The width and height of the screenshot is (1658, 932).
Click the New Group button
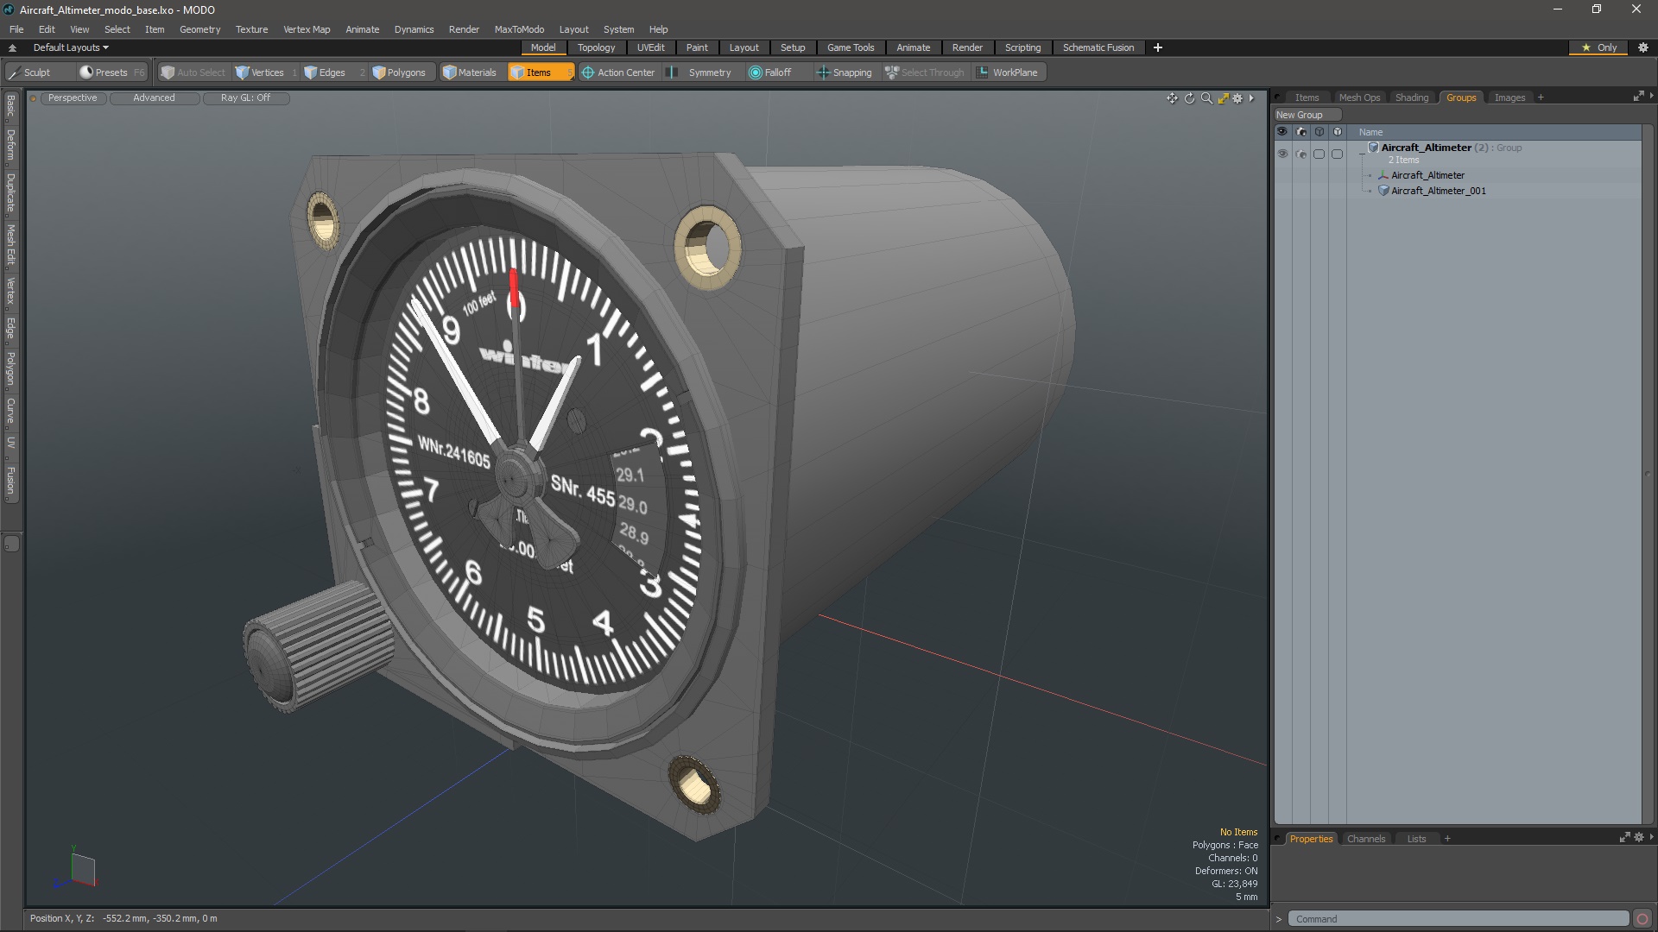[1307, 115]
